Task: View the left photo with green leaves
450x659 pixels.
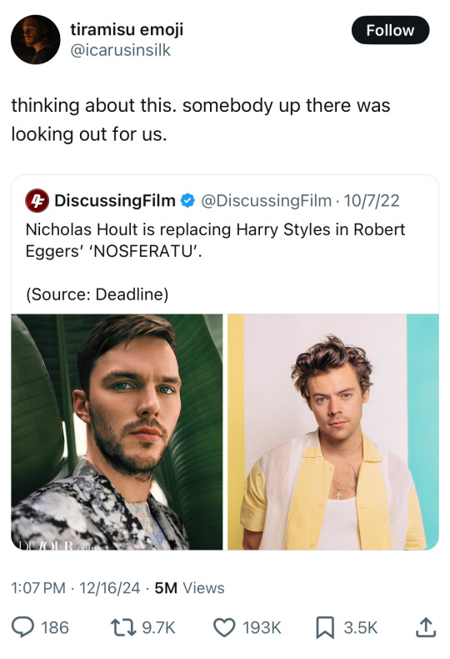Action: [x=117, y=431]
